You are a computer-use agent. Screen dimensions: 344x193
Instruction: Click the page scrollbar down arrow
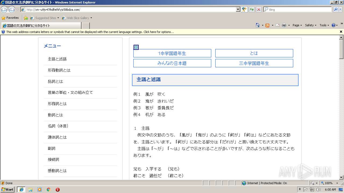[x=341, y=177]
